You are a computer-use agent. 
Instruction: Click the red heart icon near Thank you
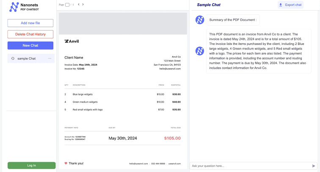click(66, 163)
